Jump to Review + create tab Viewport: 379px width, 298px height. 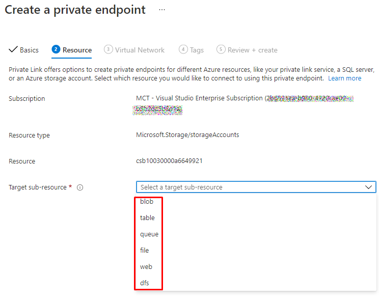(x=252, y=50)
